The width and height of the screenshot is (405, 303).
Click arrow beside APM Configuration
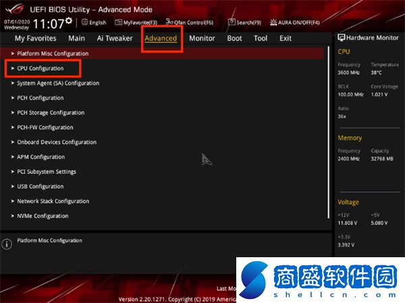[12, 157]
